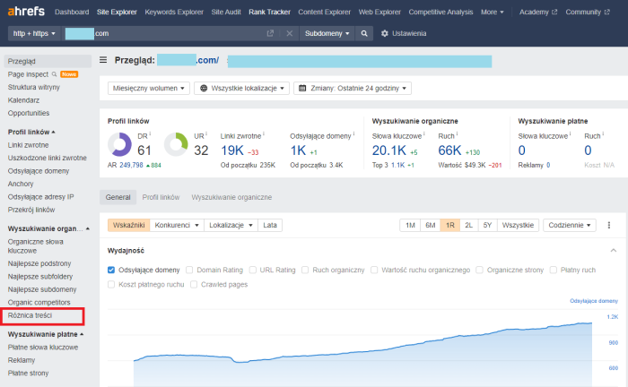Enable URL Rating checkbox
Viewport: 628px width, 387px height.
(253, 271)
